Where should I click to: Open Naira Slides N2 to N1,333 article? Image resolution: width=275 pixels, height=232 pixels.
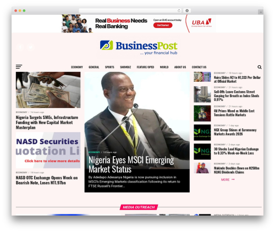pos(237,80)
